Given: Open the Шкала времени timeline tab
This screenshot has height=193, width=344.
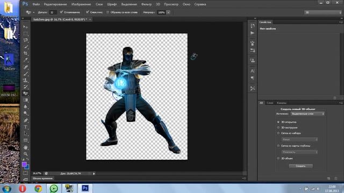Looking at the screenshot, I should click(x=42, y=179).
